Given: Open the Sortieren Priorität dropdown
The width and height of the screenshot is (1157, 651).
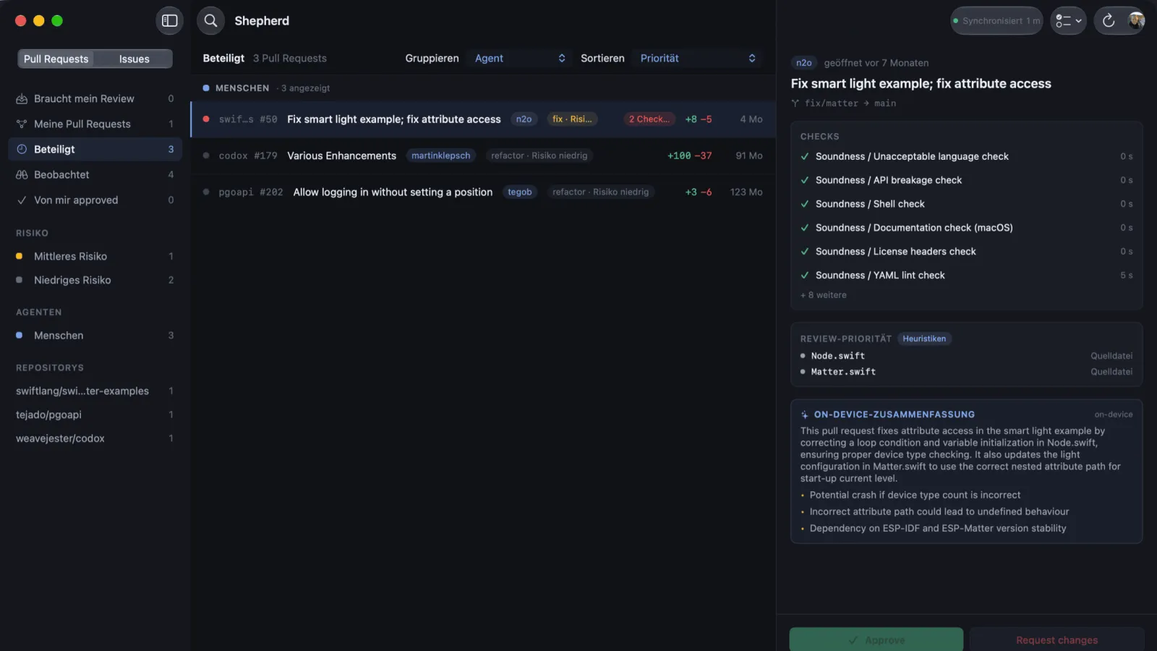Looking at the screenshot, I should point(697,58).
